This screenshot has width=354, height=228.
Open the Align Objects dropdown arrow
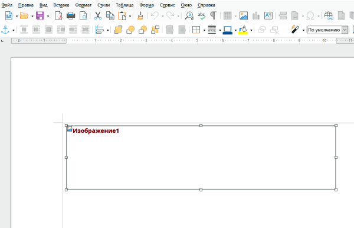point(108,30)
